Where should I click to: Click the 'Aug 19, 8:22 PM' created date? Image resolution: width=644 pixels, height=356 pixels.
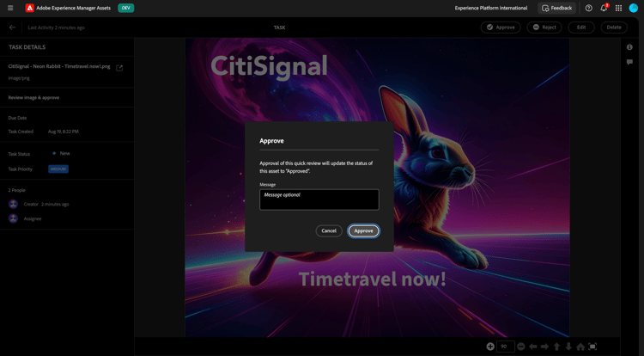(64, 132)
